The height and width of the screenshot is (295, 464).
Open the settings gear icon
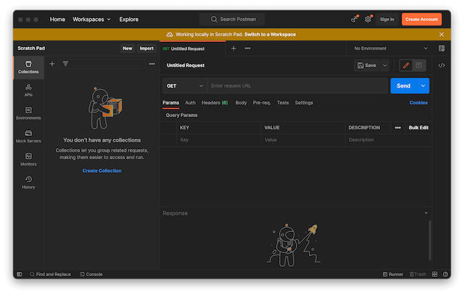point(368,20)
